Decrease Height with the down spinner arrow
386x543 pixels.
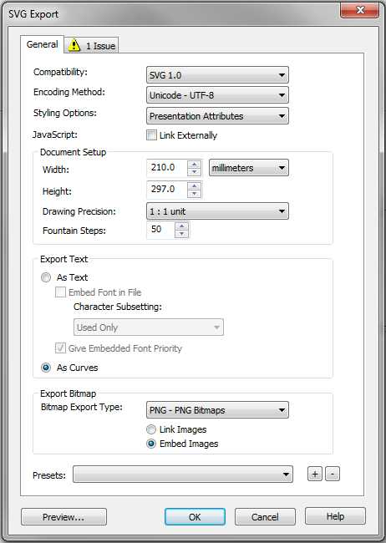194,194
